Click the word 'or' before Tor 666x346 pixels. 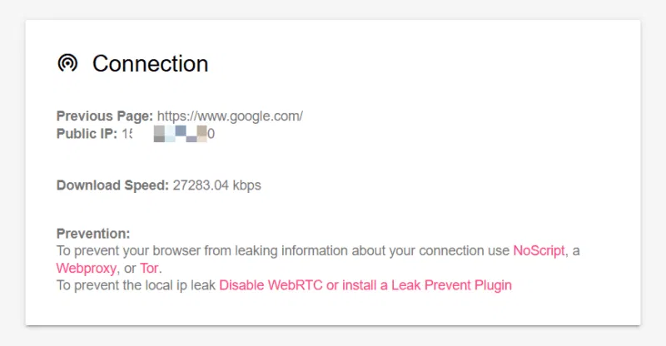click(130, 269)
